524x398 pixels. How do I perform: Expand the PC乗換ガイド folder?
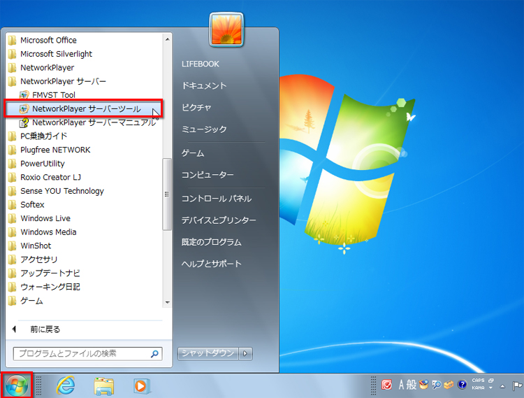coord(85,136)
